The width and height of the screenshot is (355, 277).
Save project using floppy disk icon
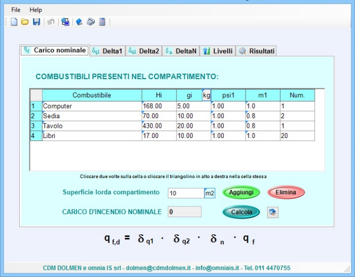point(37,22)
